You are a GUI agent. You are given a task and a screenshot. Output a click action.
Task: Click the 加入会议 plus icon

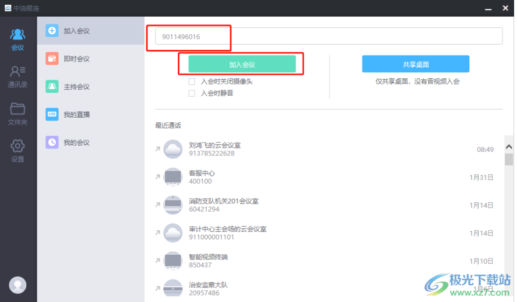click(x=52, y=31)
